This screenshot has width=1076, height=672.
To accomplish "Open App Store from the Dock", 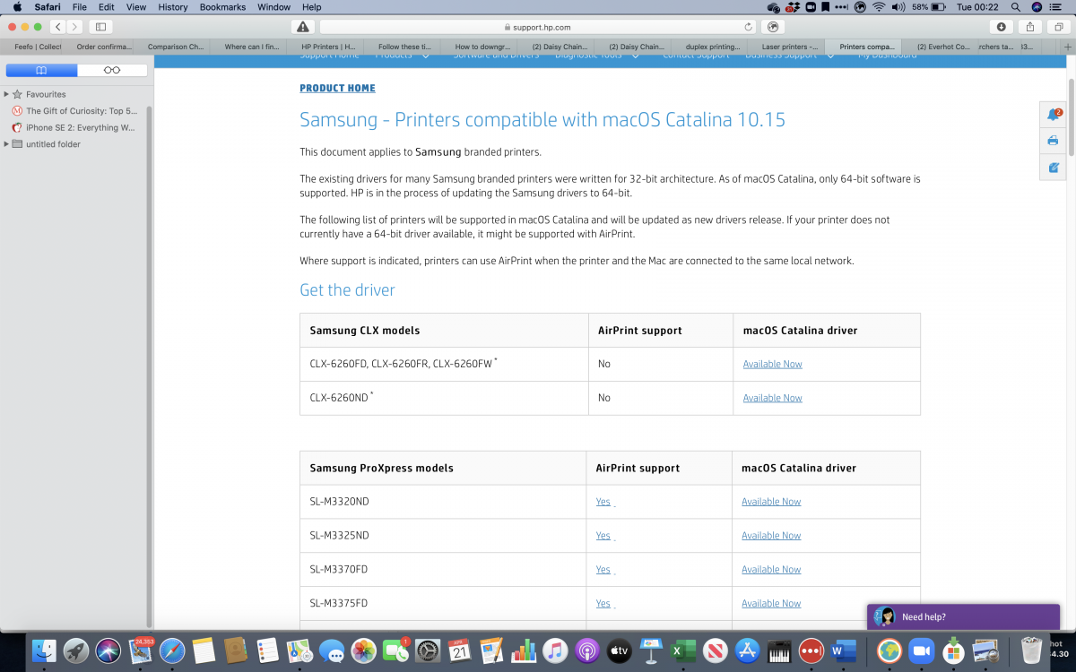I will click(747, 650).
